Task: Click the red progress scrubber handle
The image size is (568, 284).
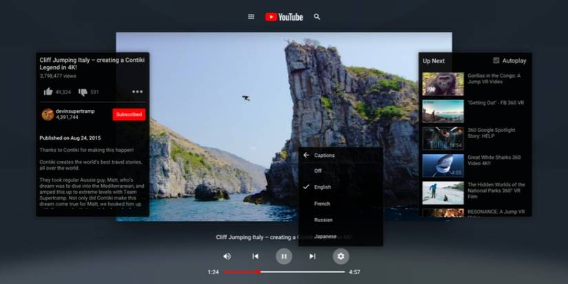Action: [259, 272]
